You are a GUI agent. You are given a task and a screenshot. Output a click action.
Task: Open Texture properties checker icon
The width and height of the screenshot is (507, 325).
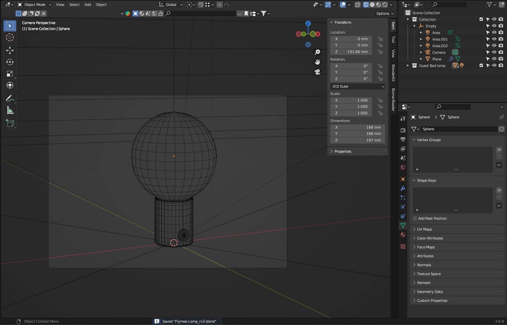[403, 246]
